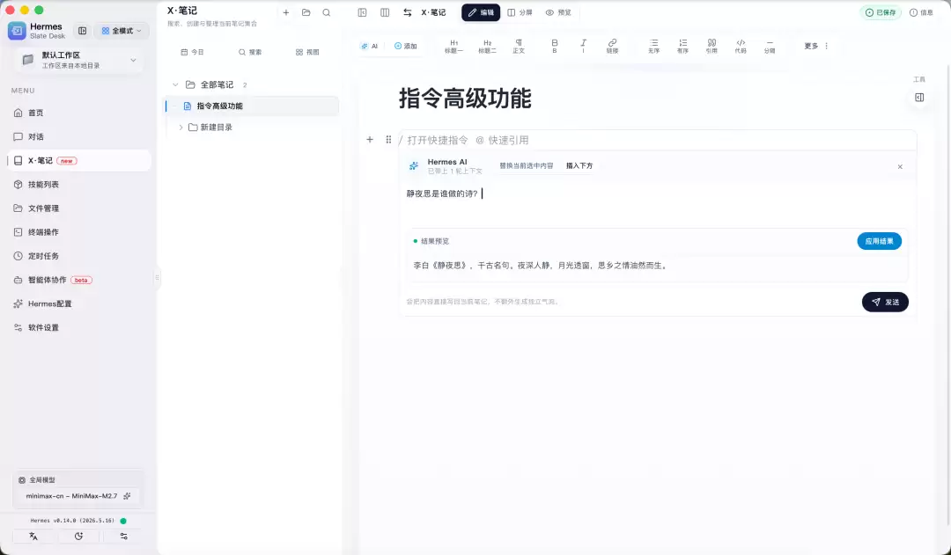Close the Hermes AI panel
This screenshot has height=555, width=951.
pos(900,166)
